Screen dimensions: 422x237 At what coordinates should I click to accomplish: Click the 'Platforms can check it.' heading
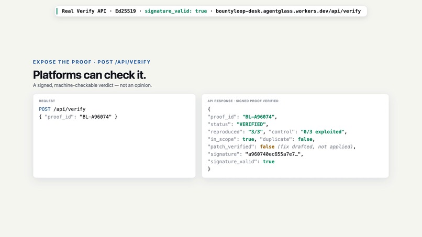point(90,75)
